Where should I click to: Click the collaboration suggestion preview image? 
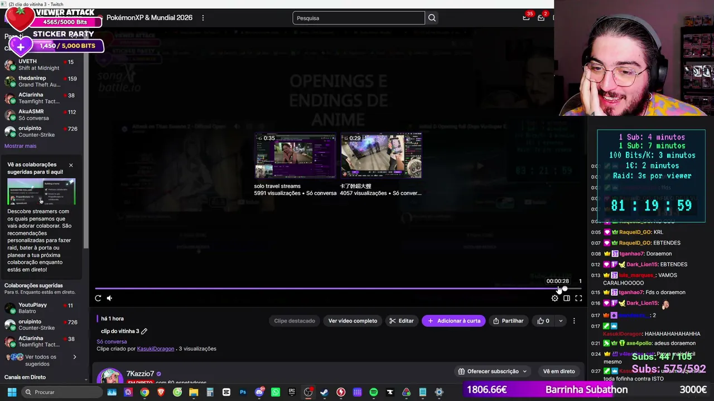click(x=41, y=192)
